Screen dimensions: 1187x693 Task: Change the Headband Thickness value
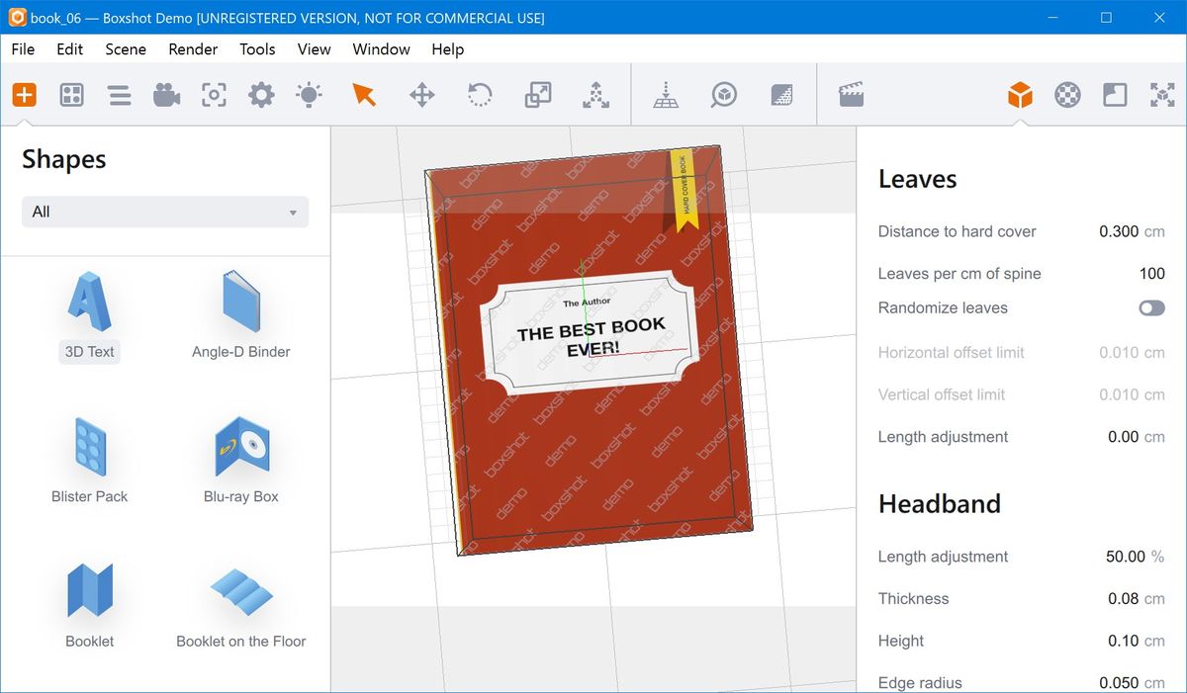tap(1123, 599)
